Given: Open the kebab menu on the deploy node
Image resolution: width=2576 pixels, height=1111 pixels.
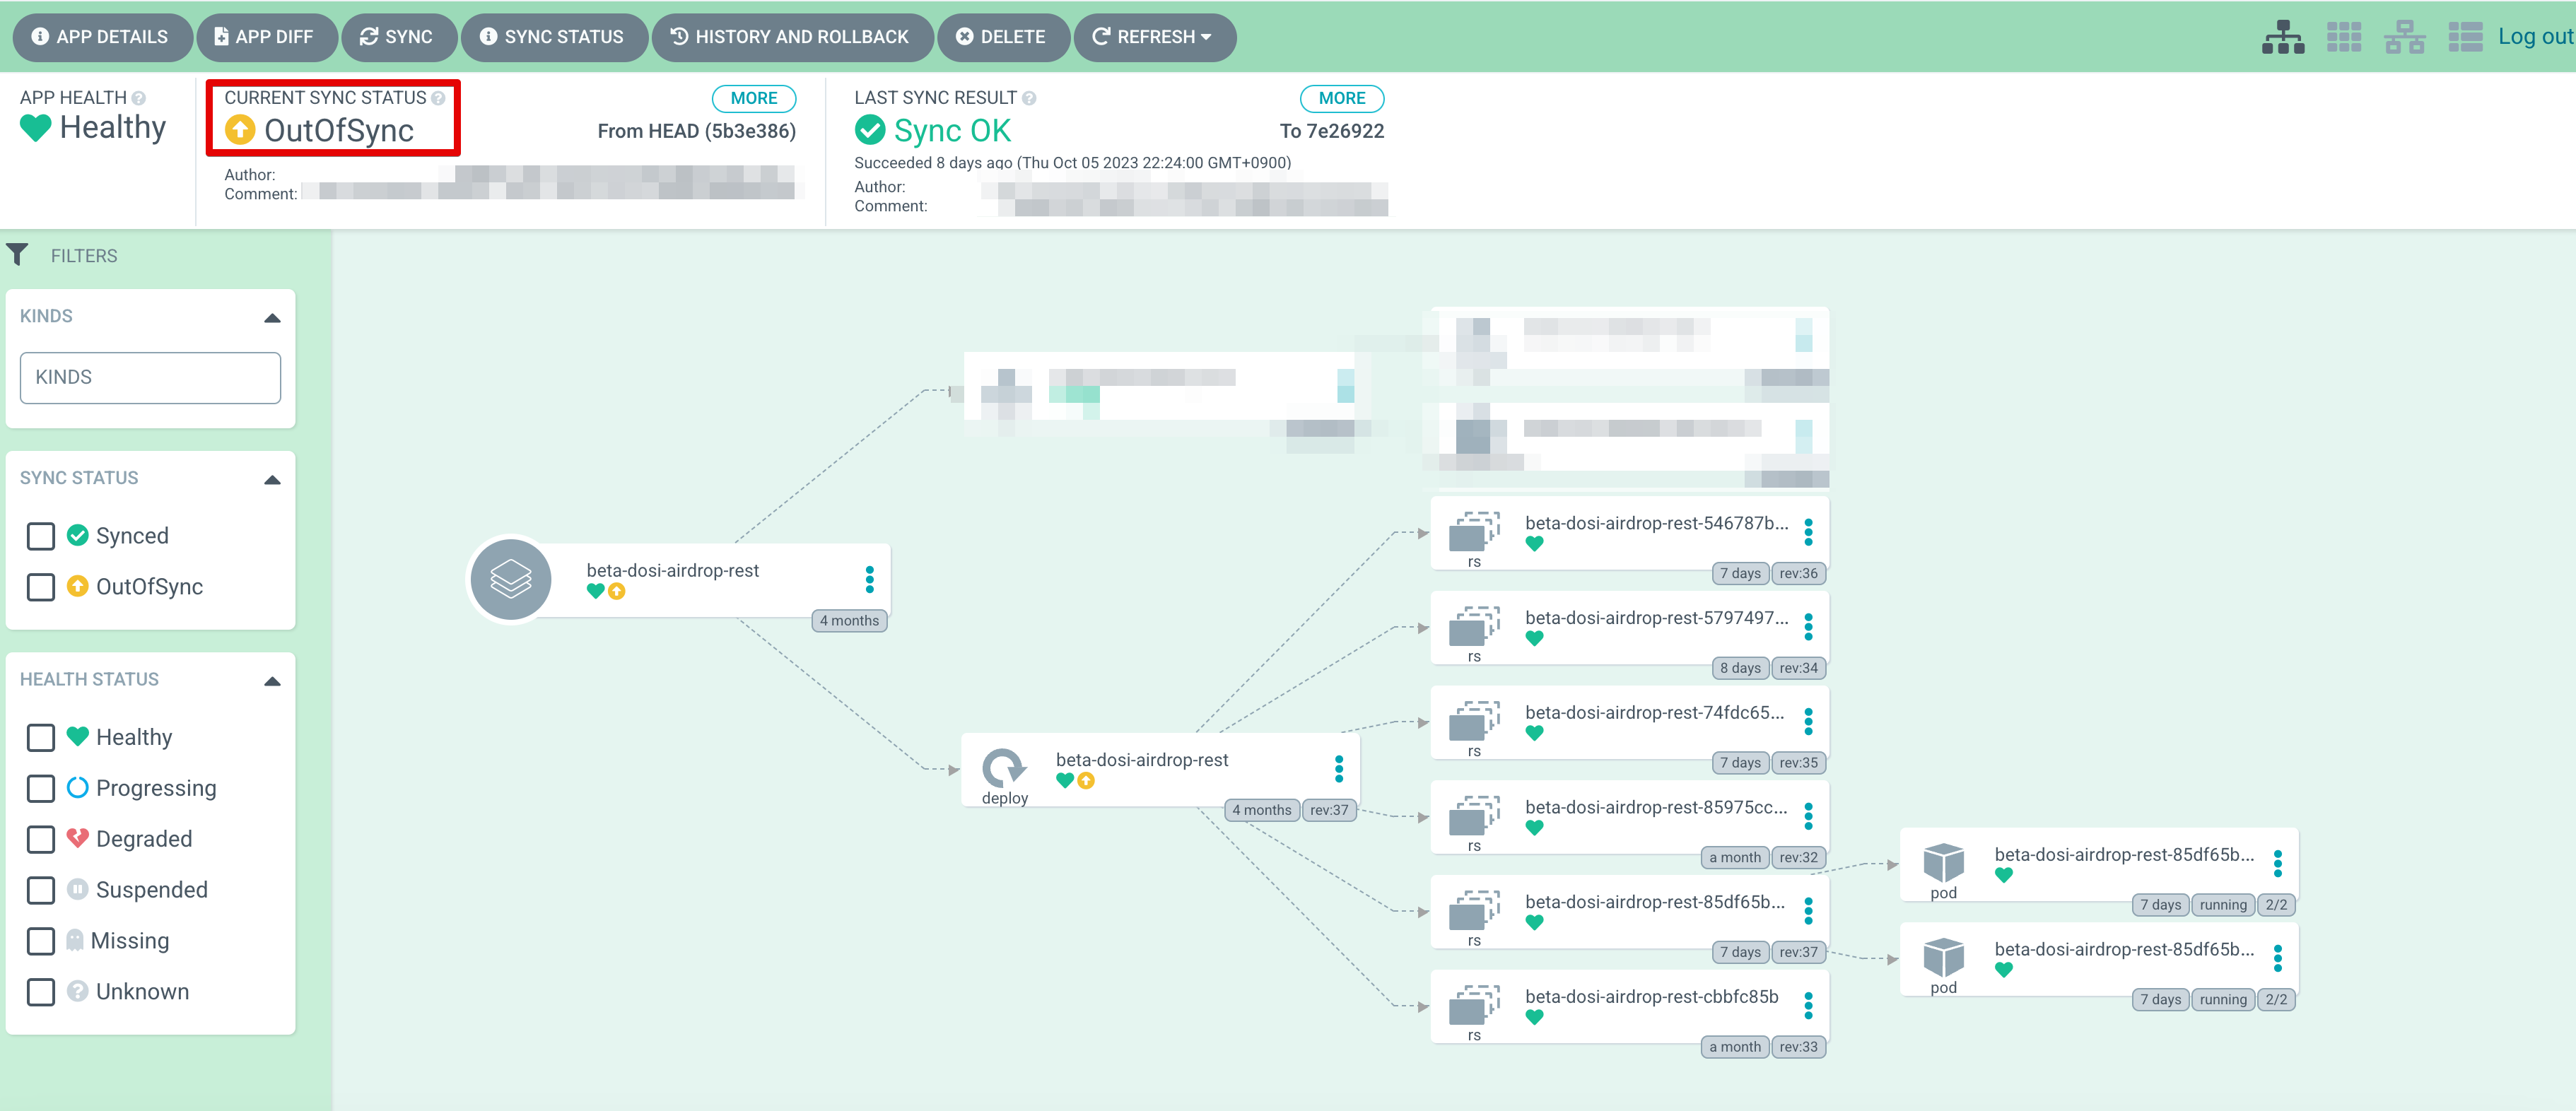Looking at the screenshot, I should click(x=1339, y=769).
